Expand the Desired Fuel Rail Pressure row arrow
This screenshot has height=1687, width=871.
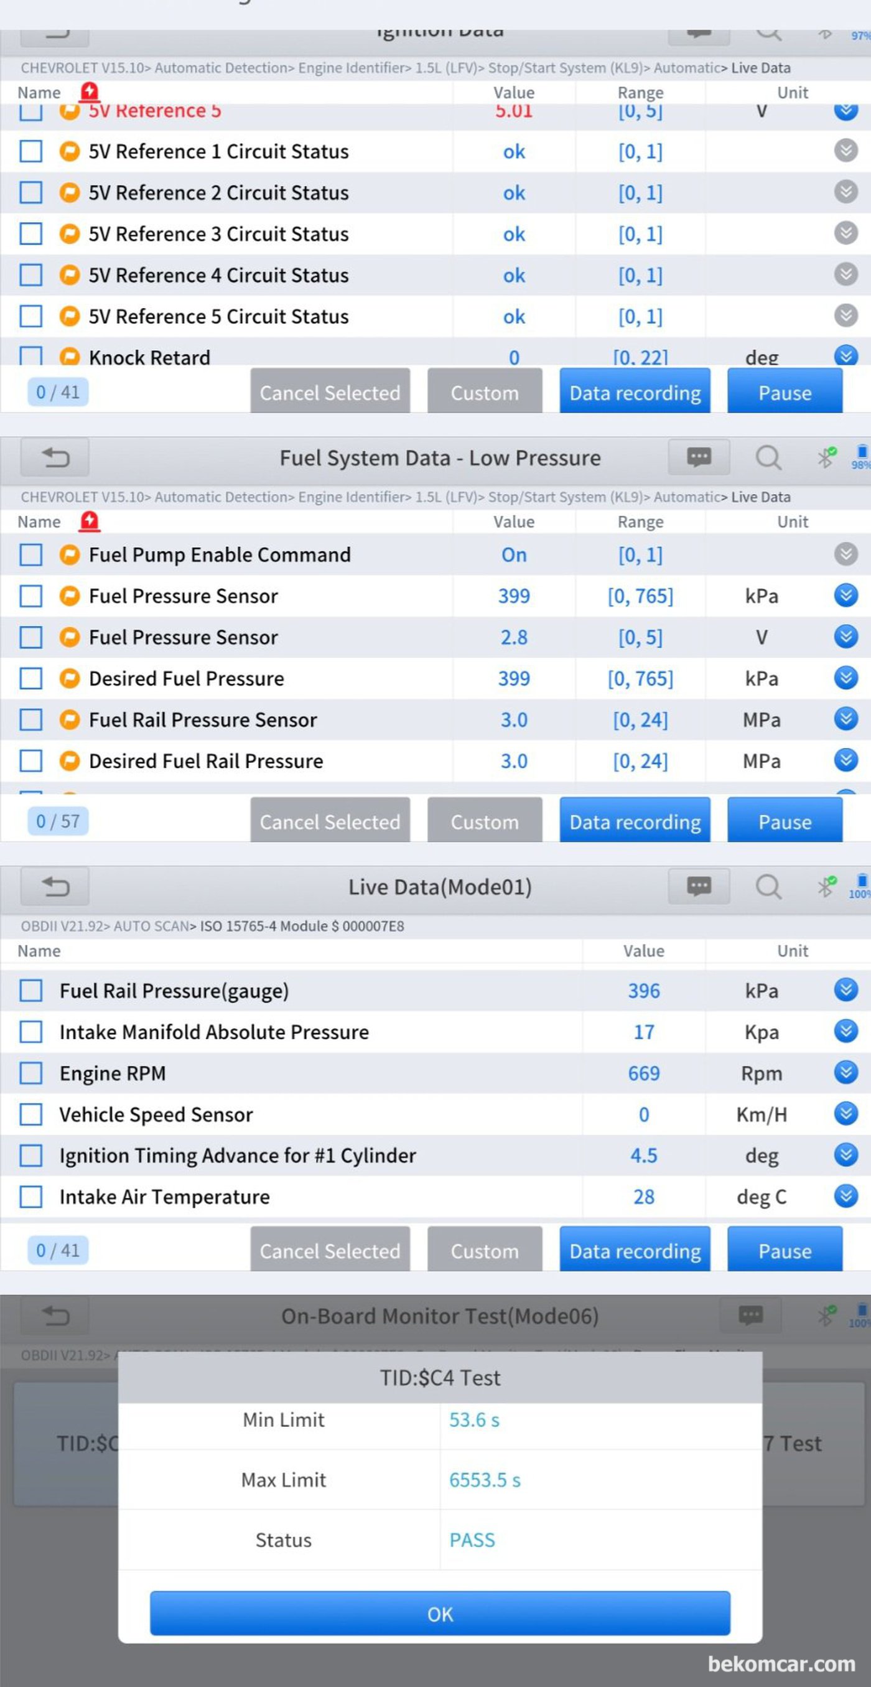click(x=845, y=760)
